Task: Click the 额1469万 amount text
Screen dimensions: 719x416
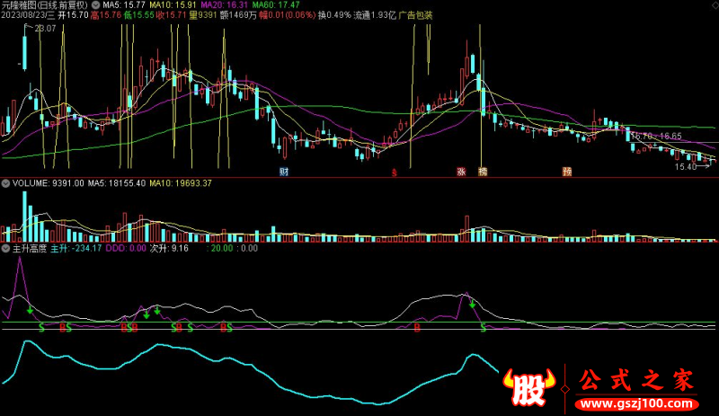Action: (x=238, y=15)
